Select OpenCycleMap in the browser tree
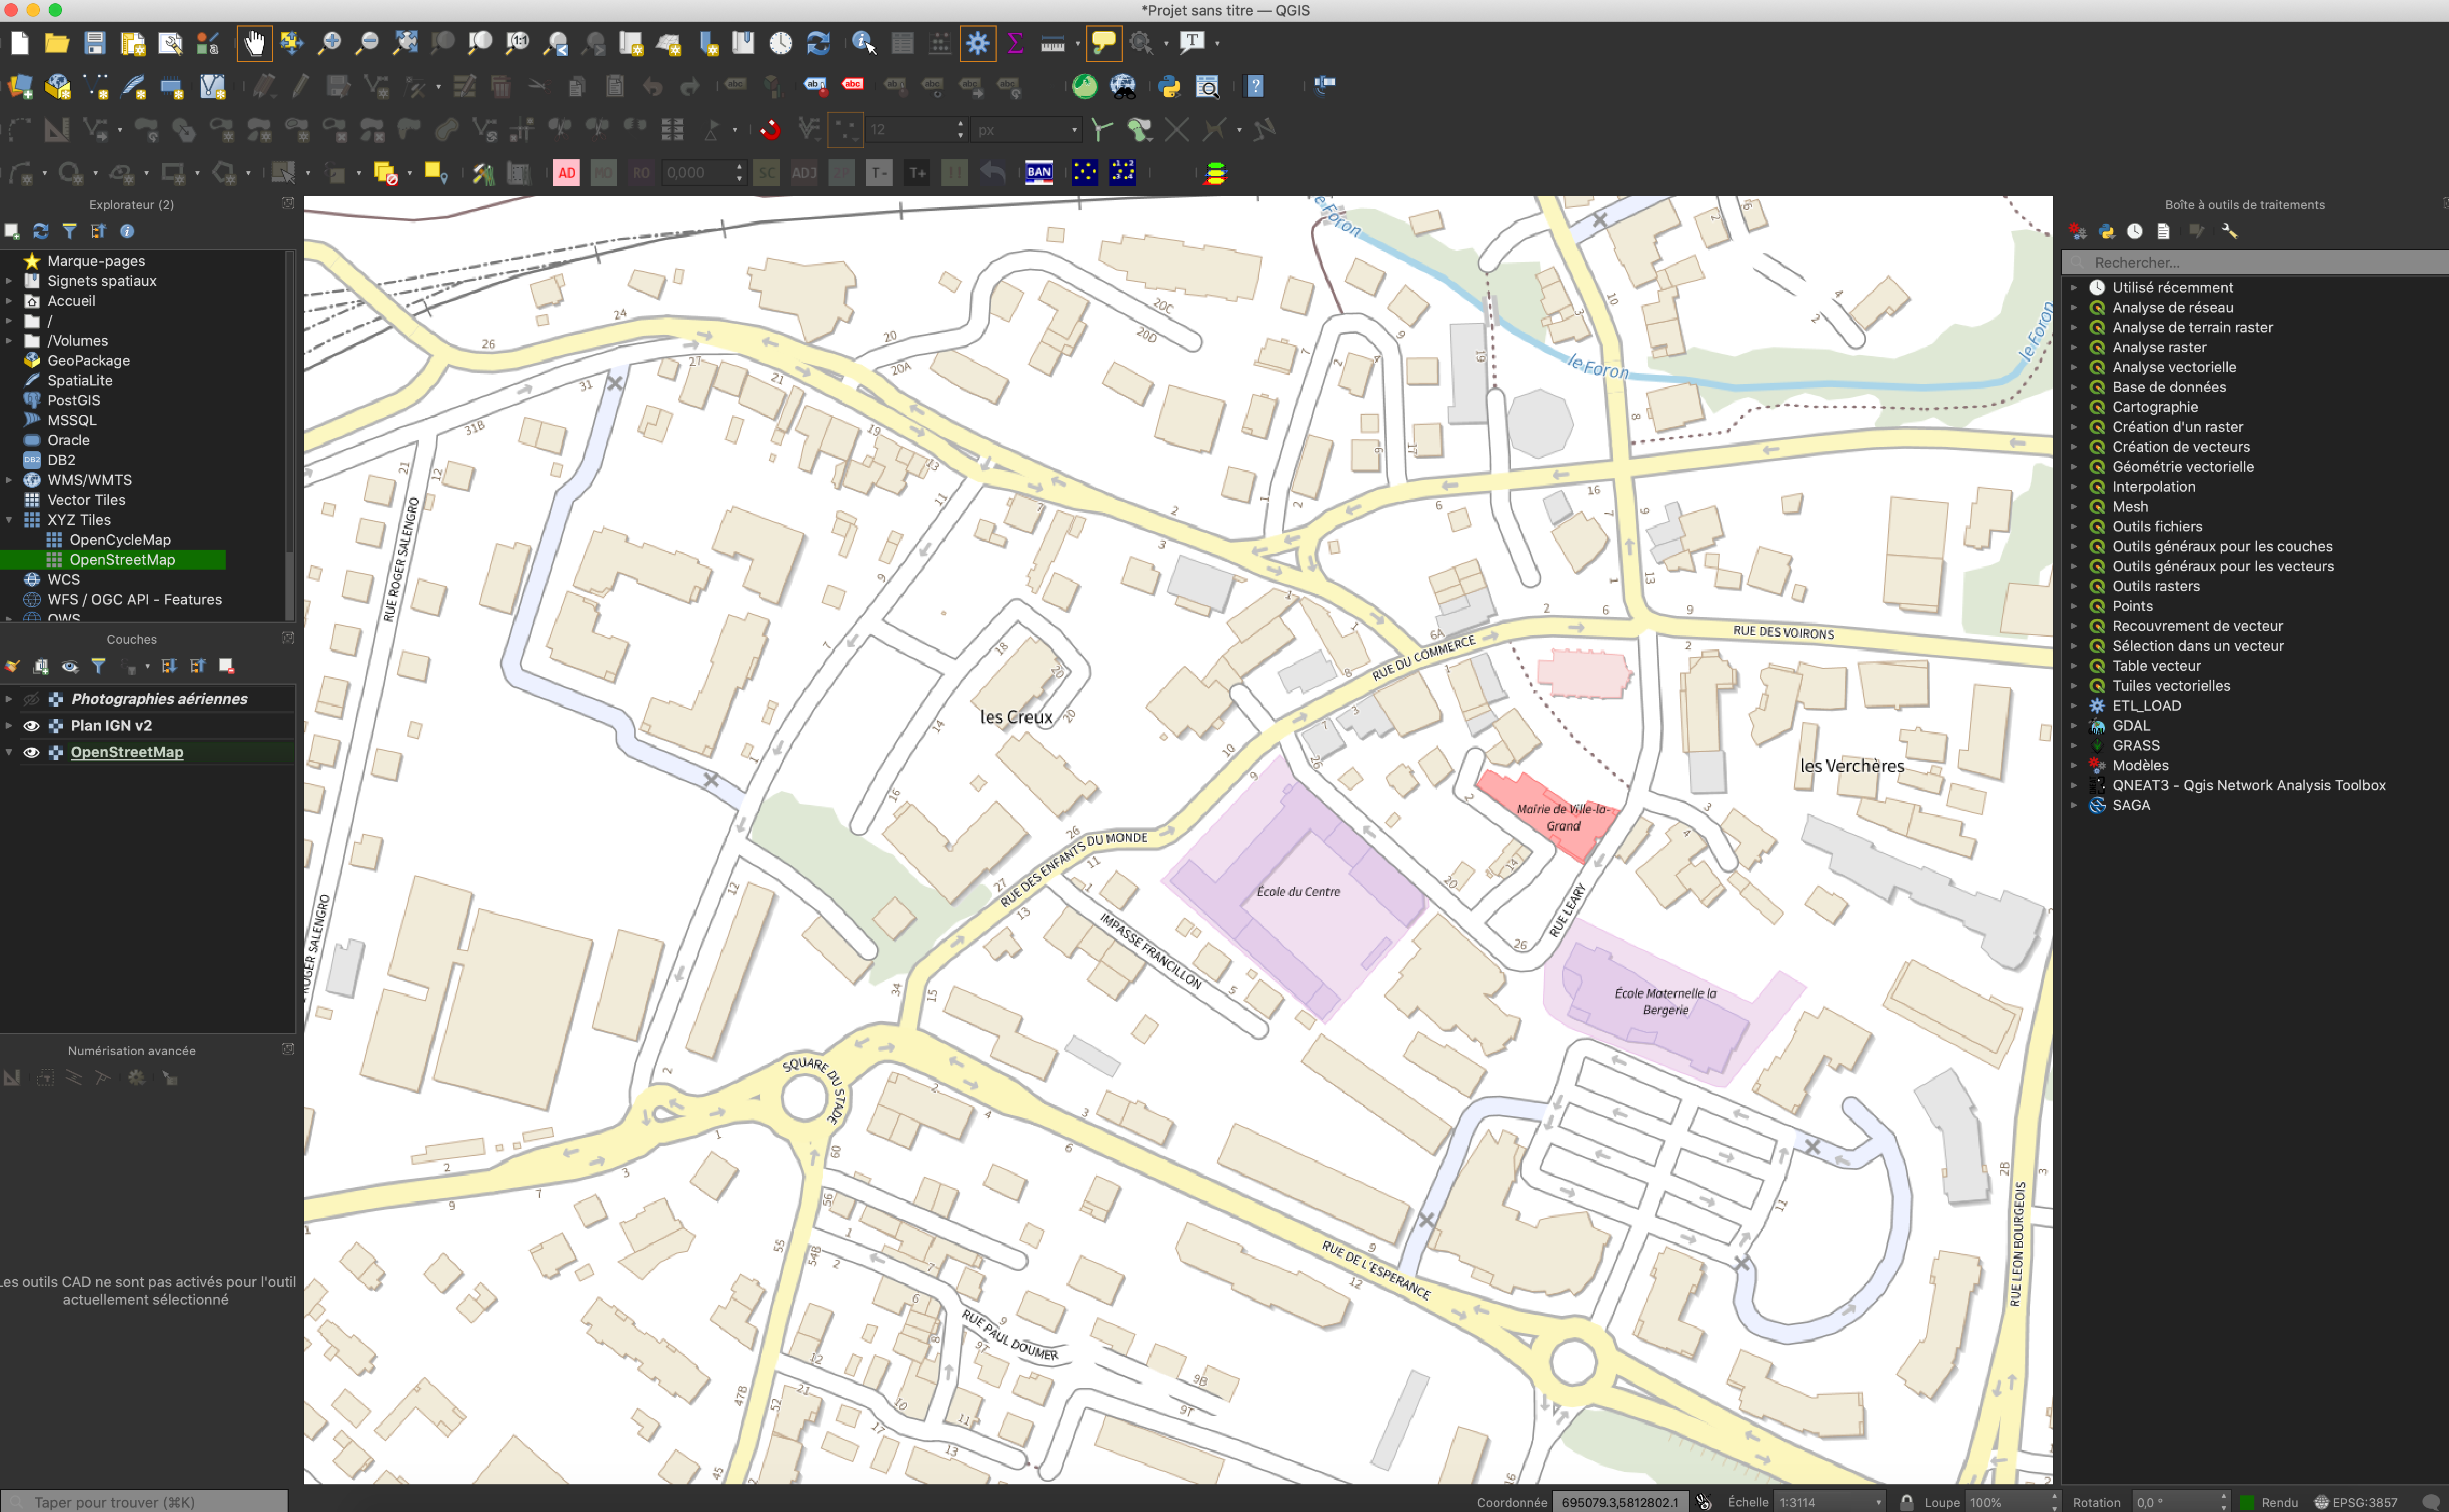Screen dimensions: 2449x1512 coord(120,540)
